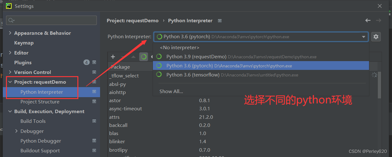Expand the Version Control section
Viewport: 392px width, 157px height.
pos(10,72)
